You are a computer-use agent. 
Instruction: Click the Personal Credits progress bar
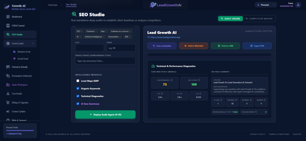(x=20, y=131)
